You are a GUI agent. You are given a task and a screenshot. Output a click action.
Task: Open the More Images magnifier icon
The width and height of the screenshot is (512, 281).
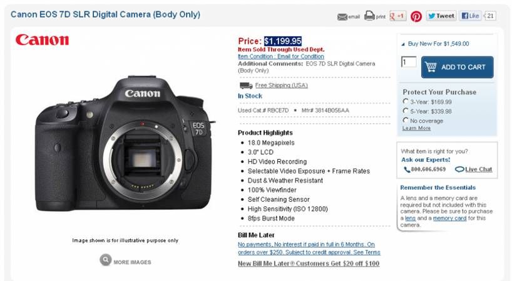106,260
